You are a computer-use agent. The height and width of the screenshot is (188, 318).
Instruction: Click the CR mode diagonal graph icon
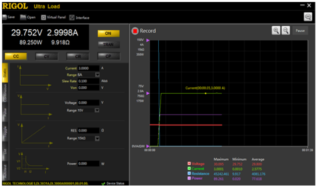click(35, 135)
